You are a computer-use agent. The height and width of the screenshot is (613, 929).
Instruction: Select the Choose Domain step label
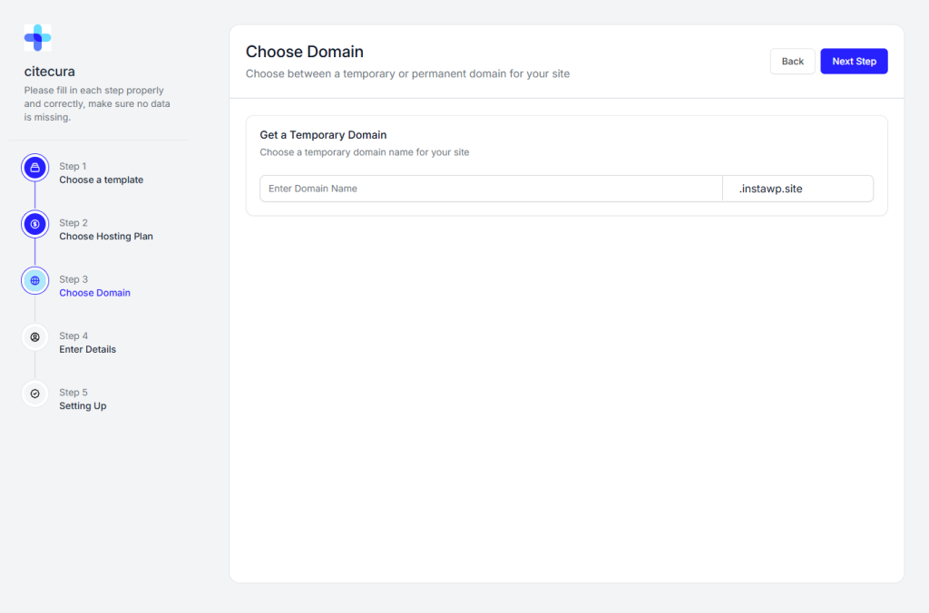94,293
